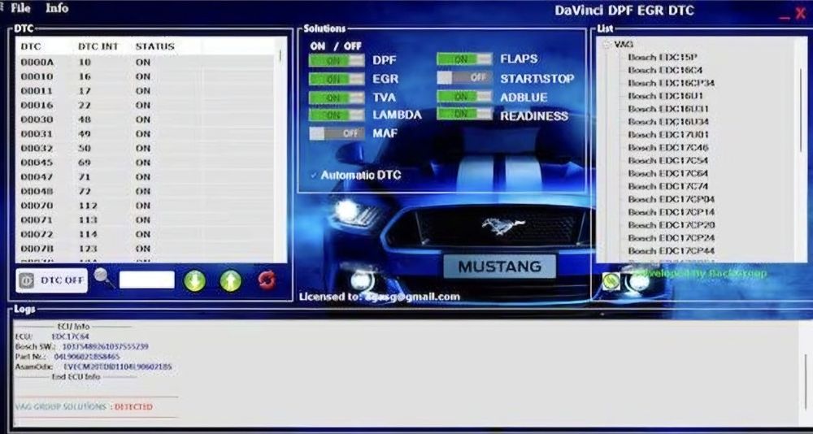The width and height of the screenshot is (813, 434).
Task: Select Bosch EDC16U31 in the list
Action: tap(667, 109)
